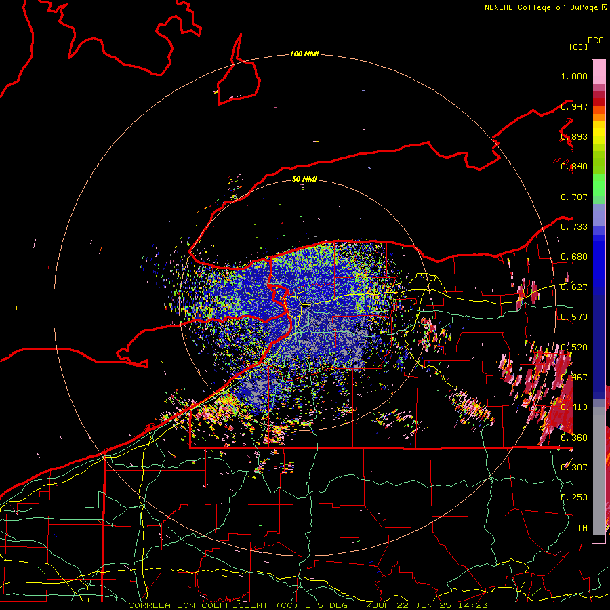Click the 0.840 scale value
610x610 pixels.
click(x=574, y=167)
